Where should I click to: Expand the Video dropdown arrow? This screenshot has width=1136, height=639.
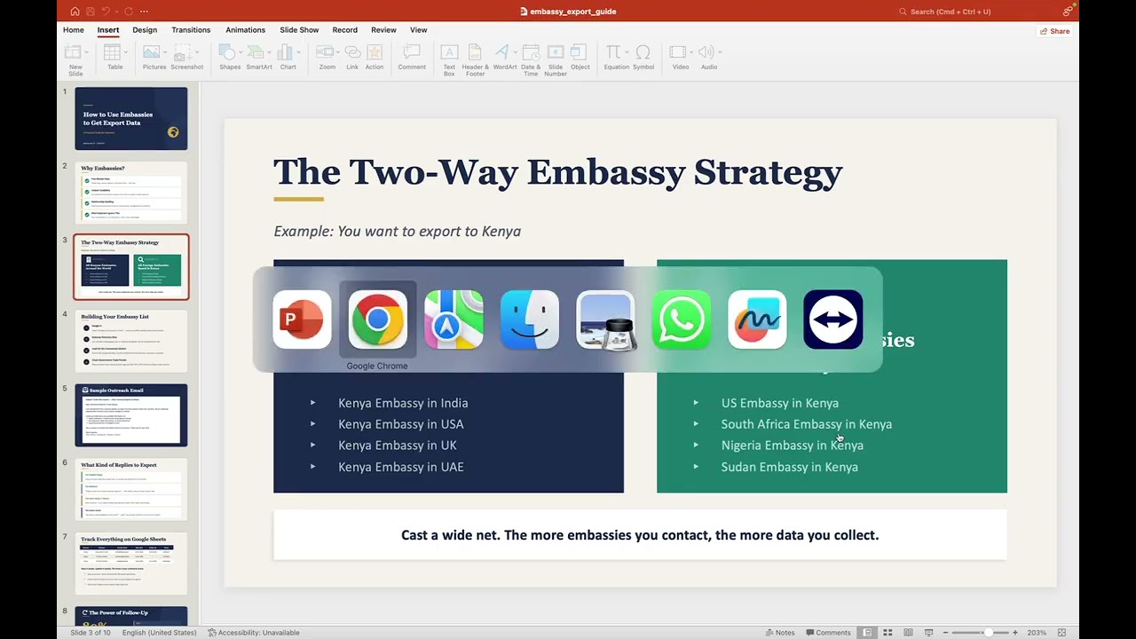tap(691, 52)
